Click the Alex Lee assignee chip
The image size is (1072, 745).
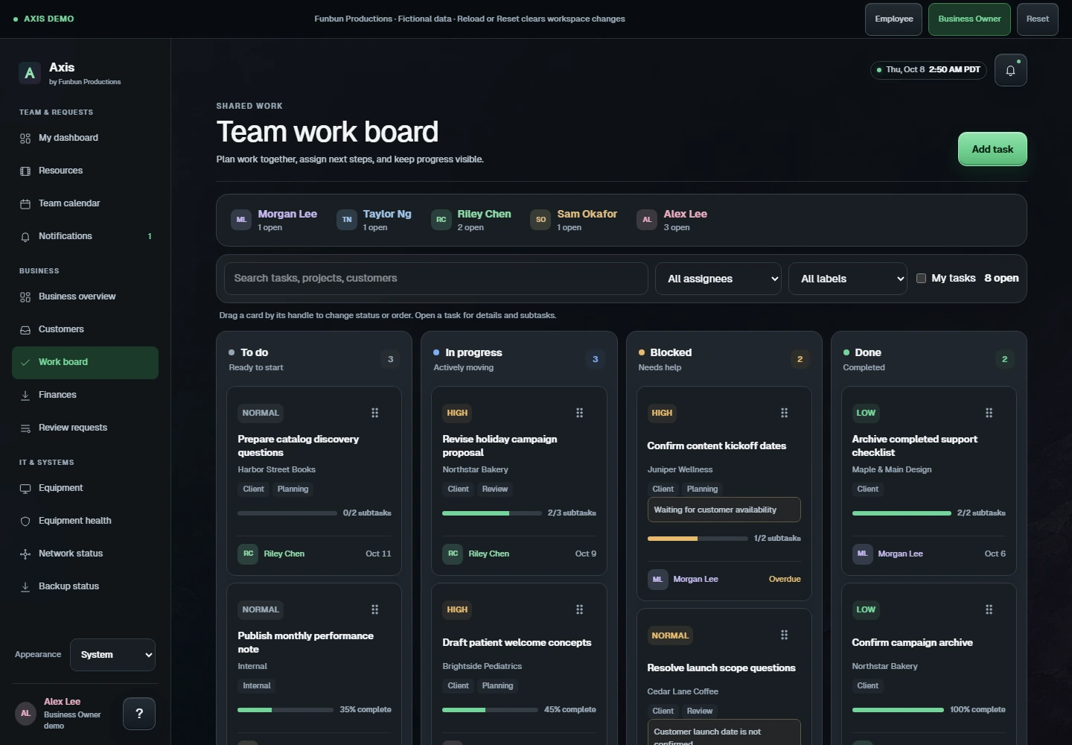[672, 220]
